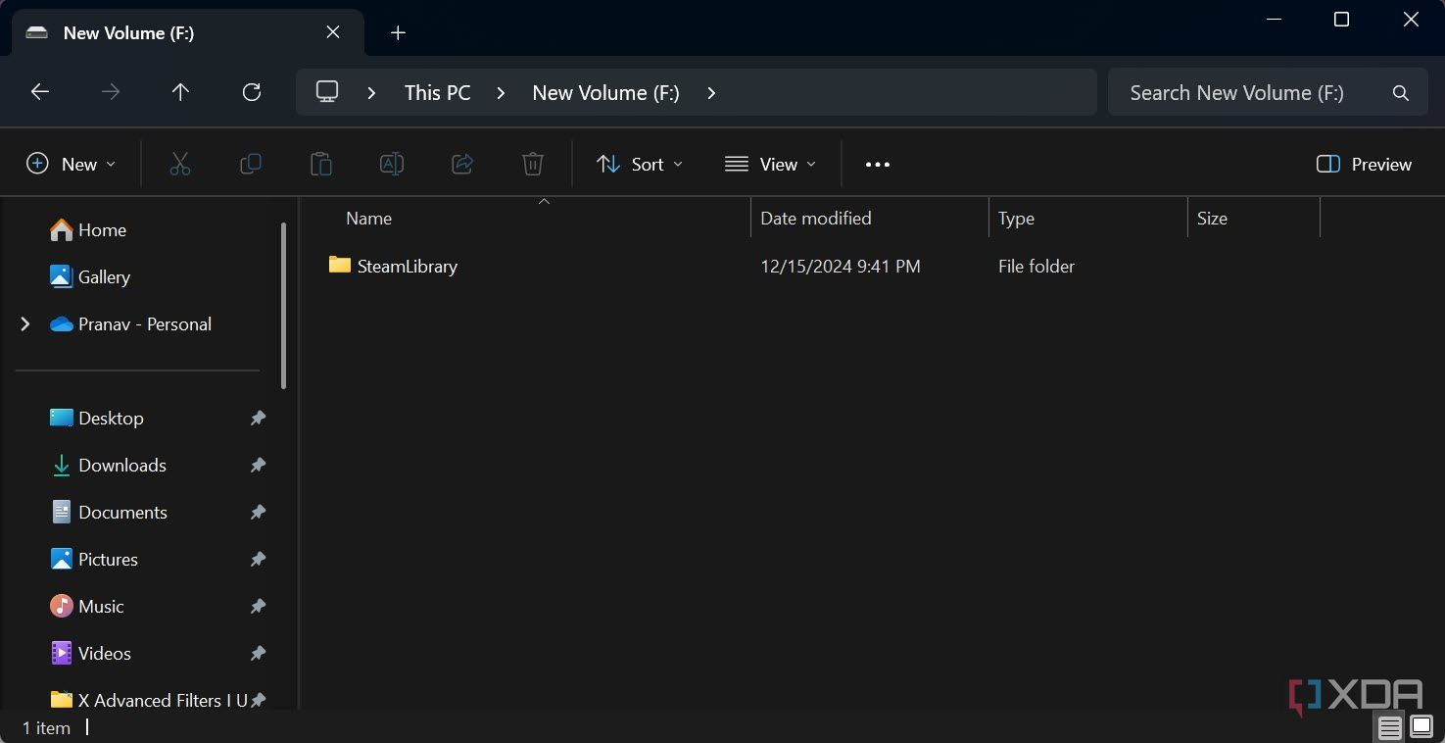Select the Cut scissors icon
Viewport: 1445px width, 743px height.
180,164
